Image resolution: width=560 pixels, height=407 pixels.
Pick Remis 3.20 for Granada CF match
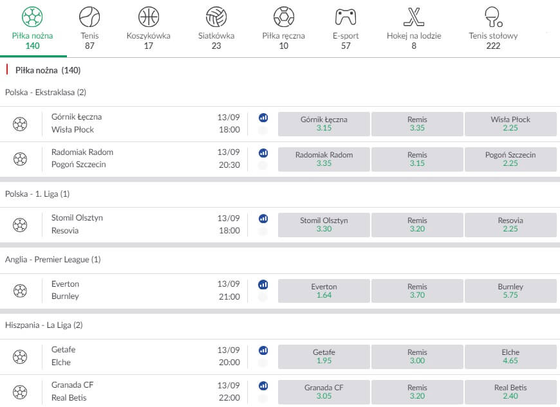(417, 392)
